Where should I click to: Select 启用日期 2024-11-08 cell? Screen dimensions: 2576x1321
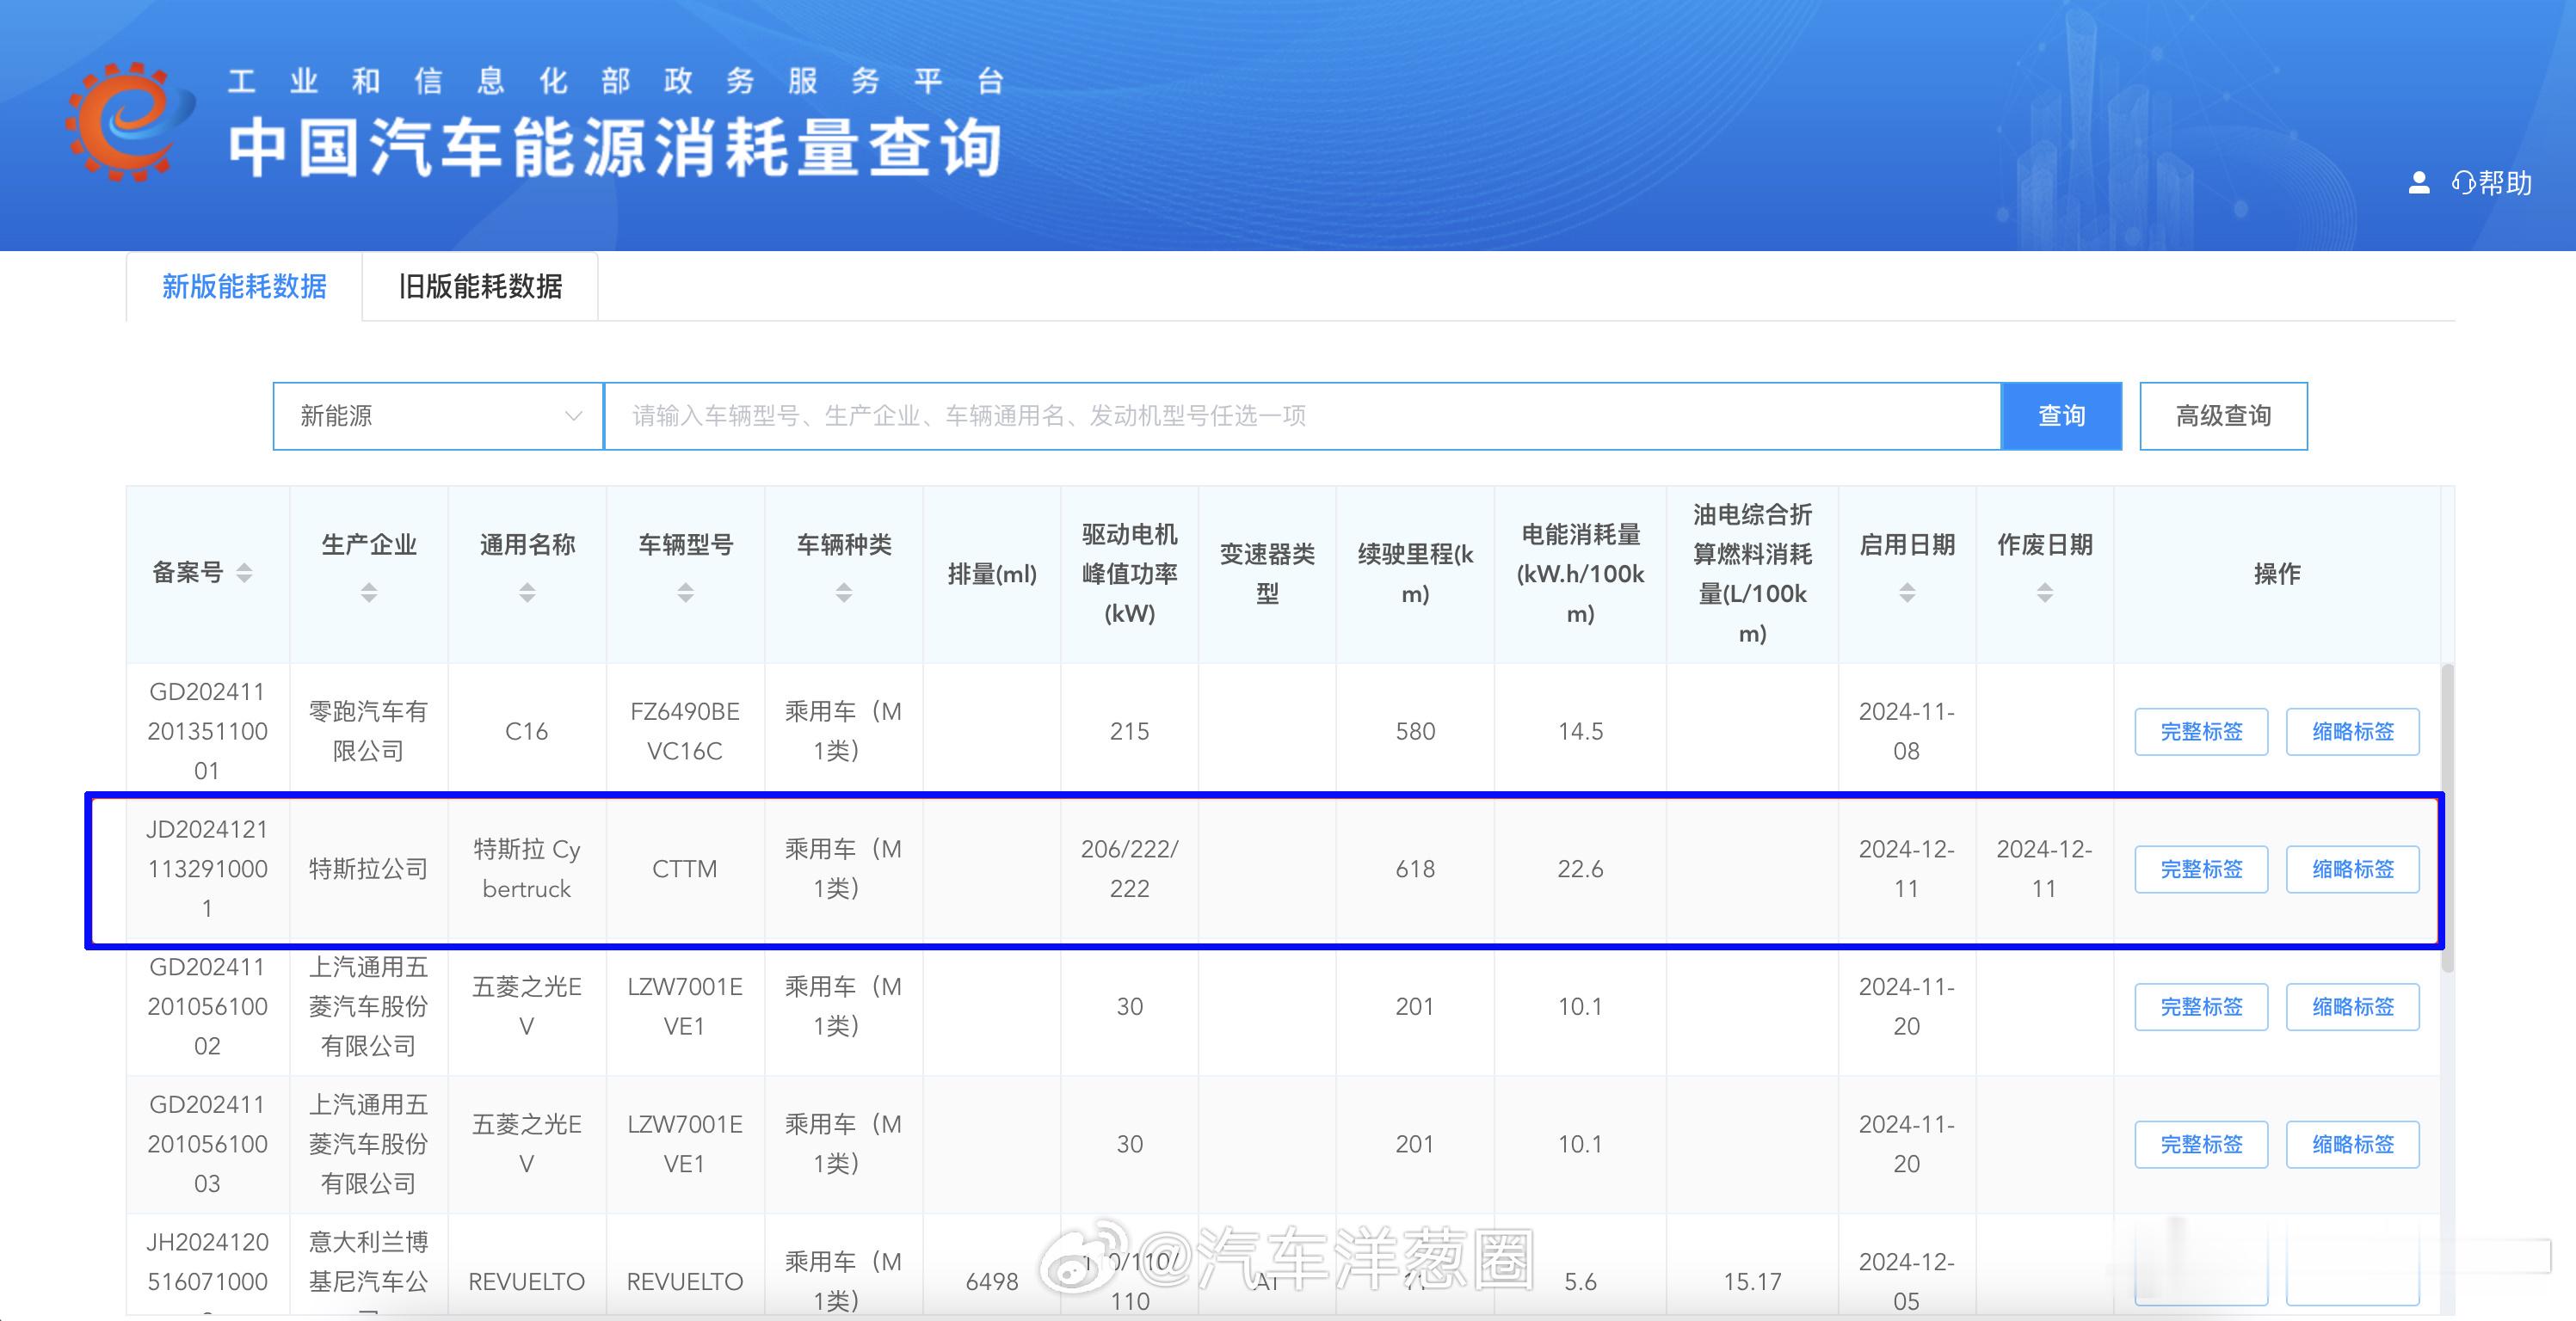click(x=1907, y=731)
